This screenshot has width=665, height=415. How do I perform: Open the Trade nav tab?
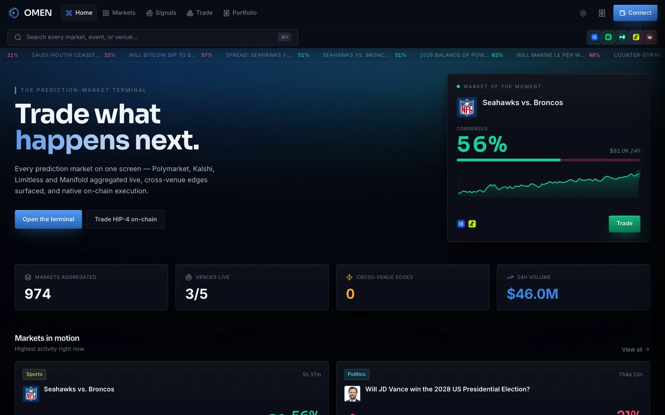pos(199,13)
